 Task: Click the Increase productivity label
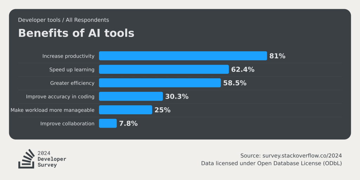[x=68, y=56]
